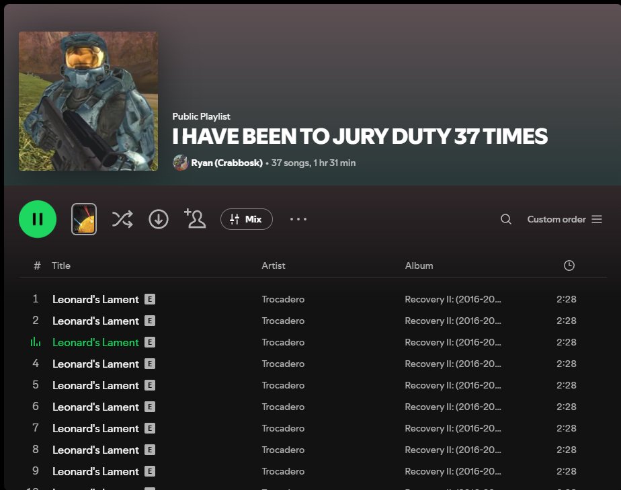The image size is (621, 490).
Task: Click the 37 songs, 1 hr 31 min text
Action: pos(313,163)
